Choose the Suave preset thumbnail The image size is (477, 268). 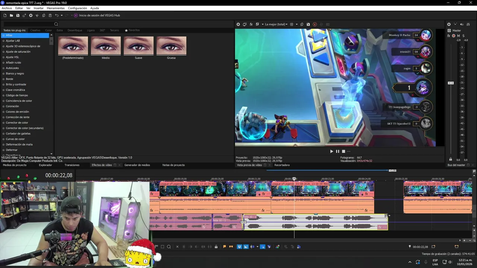[x=139, y=45]
